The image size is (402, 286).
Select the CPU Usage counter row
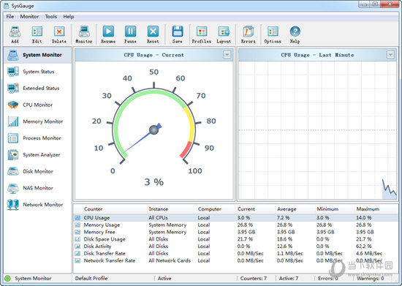tap(236, 218)
